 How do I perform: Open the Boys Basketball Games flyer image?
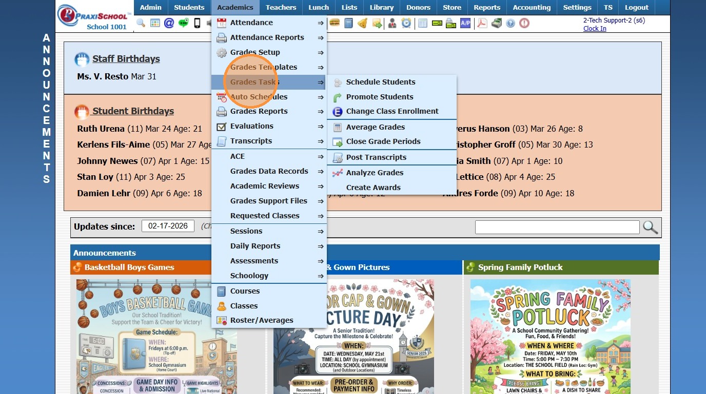(157, 337)
